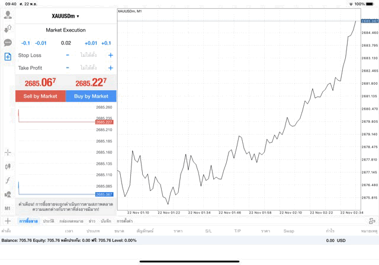Decrease volume by 0.1
This screenshot has width=379, height=265.
[25, 43]
